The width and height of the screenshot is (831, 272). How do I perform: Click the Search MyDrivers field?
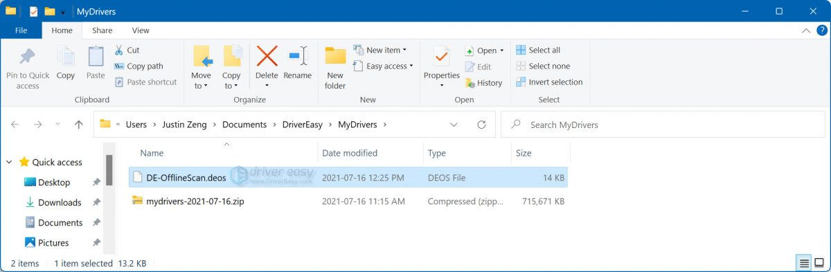point(664,125)
